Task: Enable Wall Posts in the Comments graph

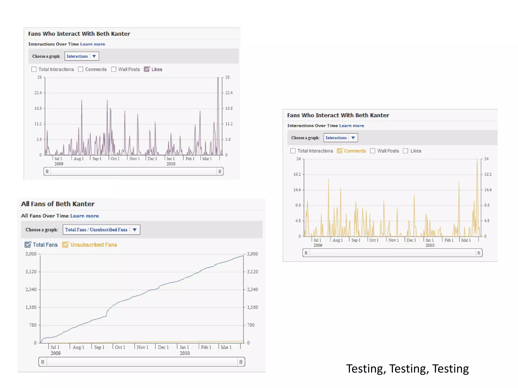Action: tap(373, 151)
